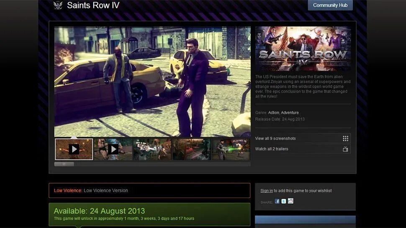
Task: Click the unlock countdown text
Action: click(x=124, y=218)
